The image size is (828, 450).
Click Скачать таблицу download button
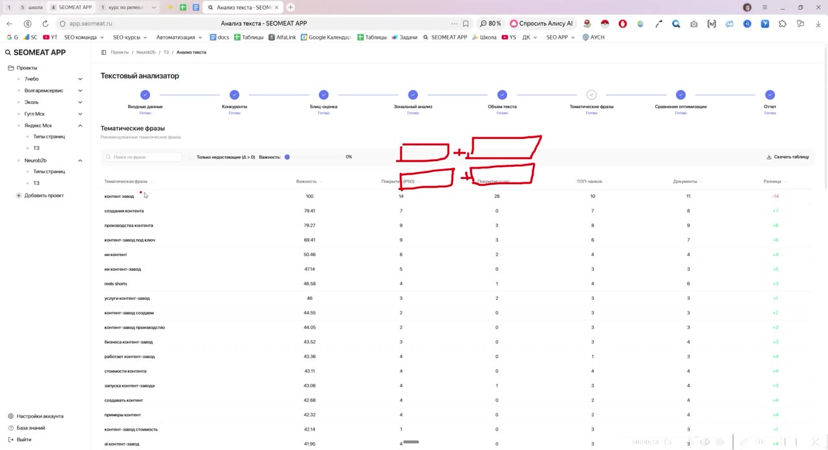pyautogui.click(x=788, y=157)
